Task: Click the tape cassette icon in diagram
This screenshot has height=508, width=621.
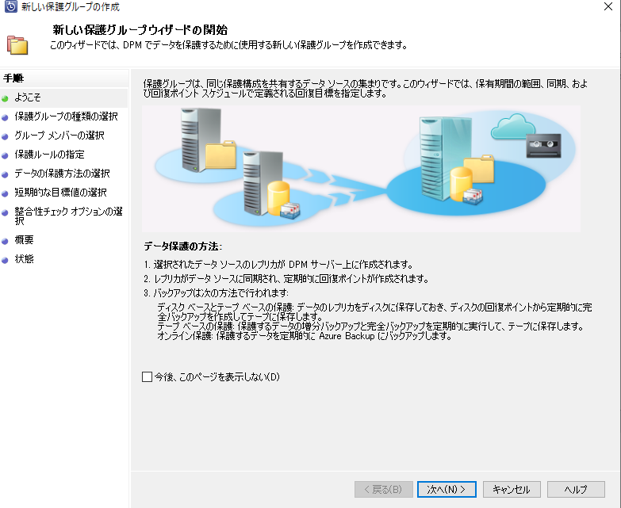Action: [544, 146]
